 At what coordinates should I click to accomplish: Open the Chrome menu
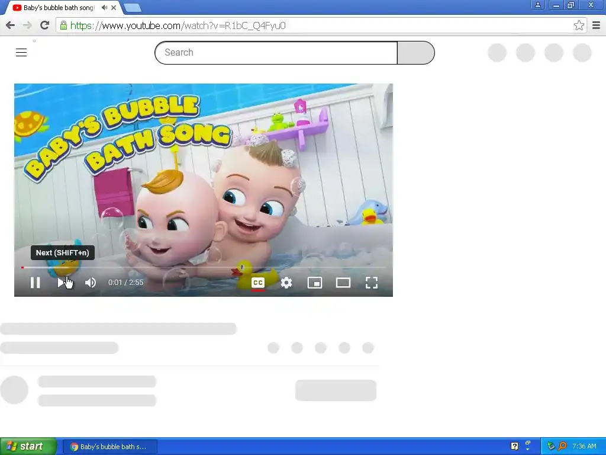tap(597, 25)
